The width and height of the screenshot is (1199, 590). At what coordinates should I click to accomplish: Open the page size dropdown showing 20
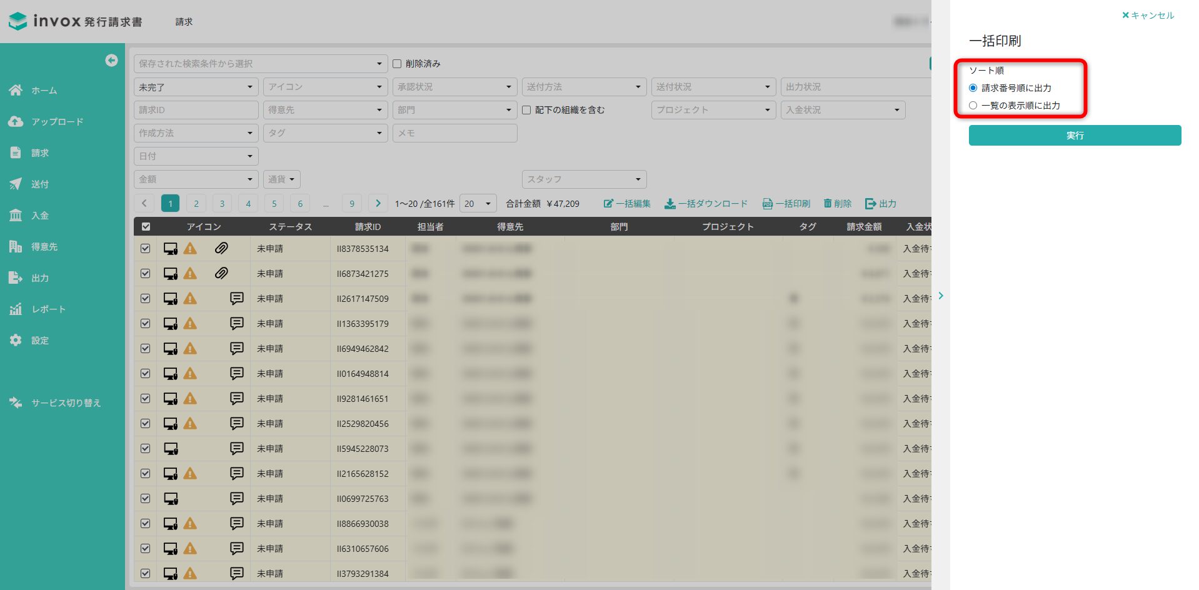click(478, 204)
